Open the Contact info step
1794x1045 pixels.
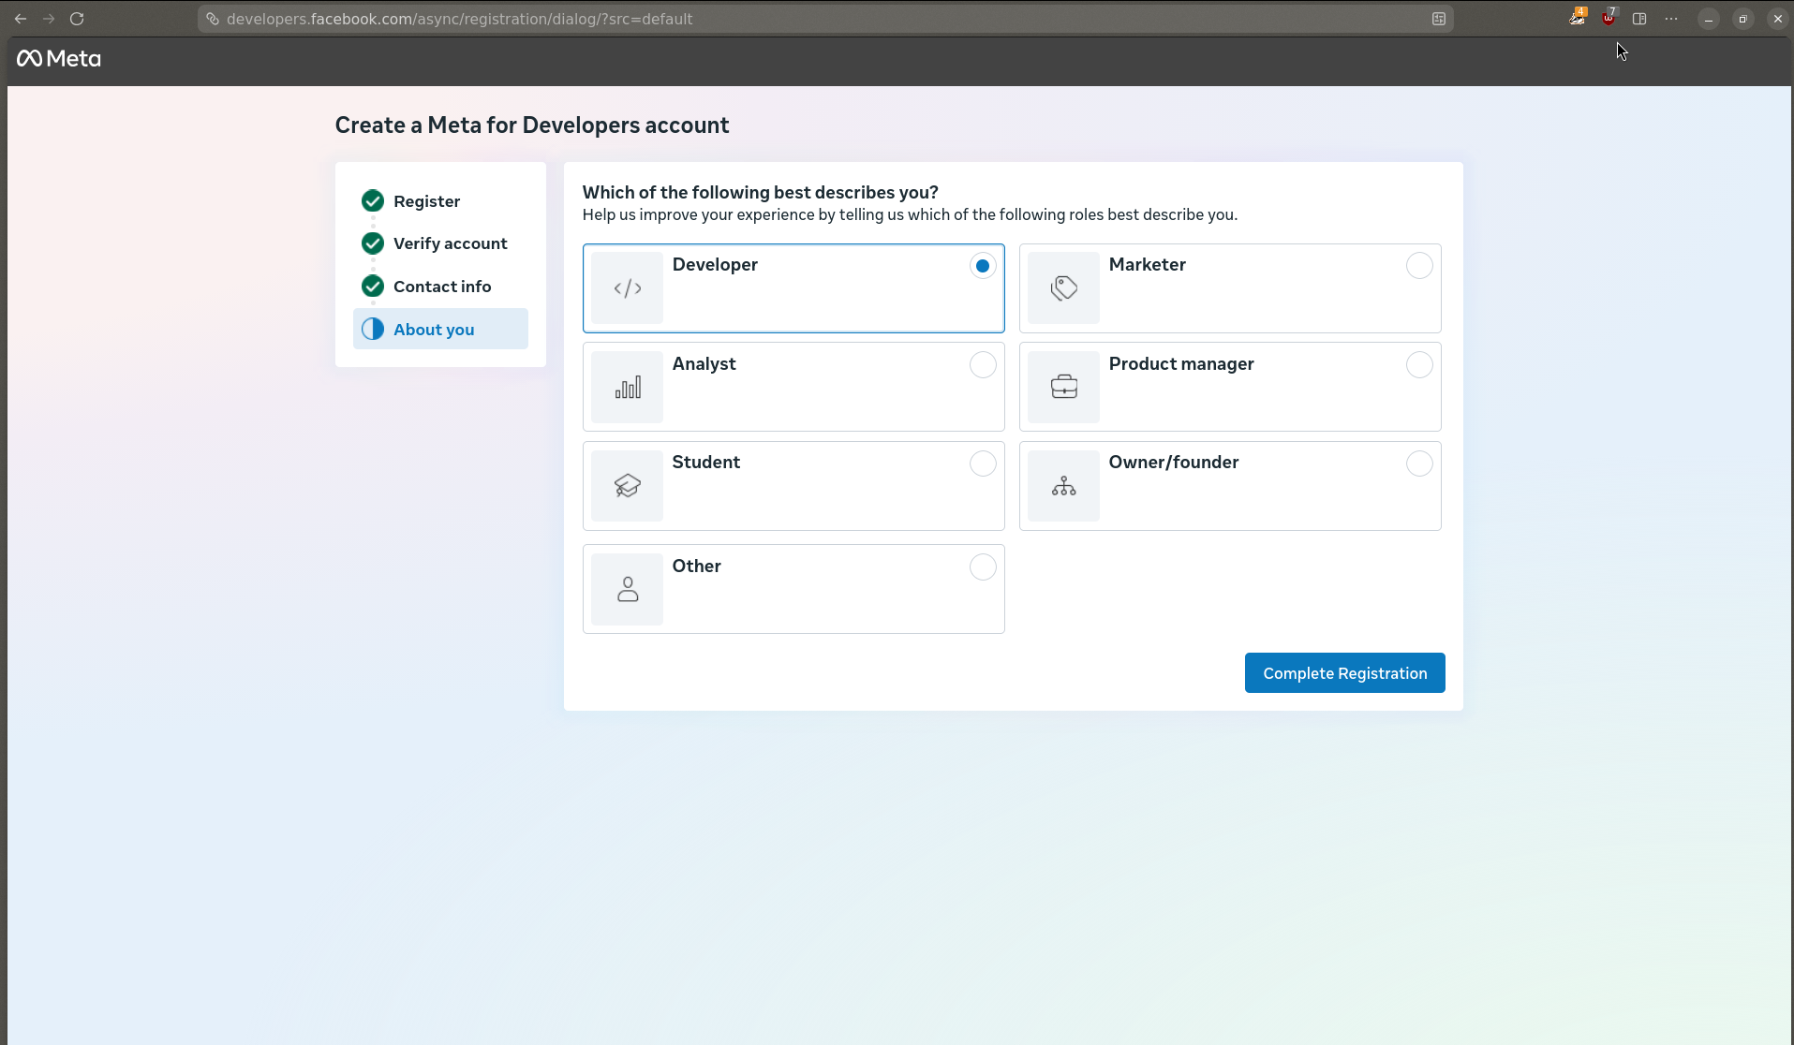point(442,287)
